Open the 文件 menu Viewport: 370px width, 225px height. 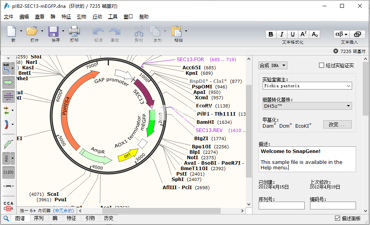click(x=9, y=16)
